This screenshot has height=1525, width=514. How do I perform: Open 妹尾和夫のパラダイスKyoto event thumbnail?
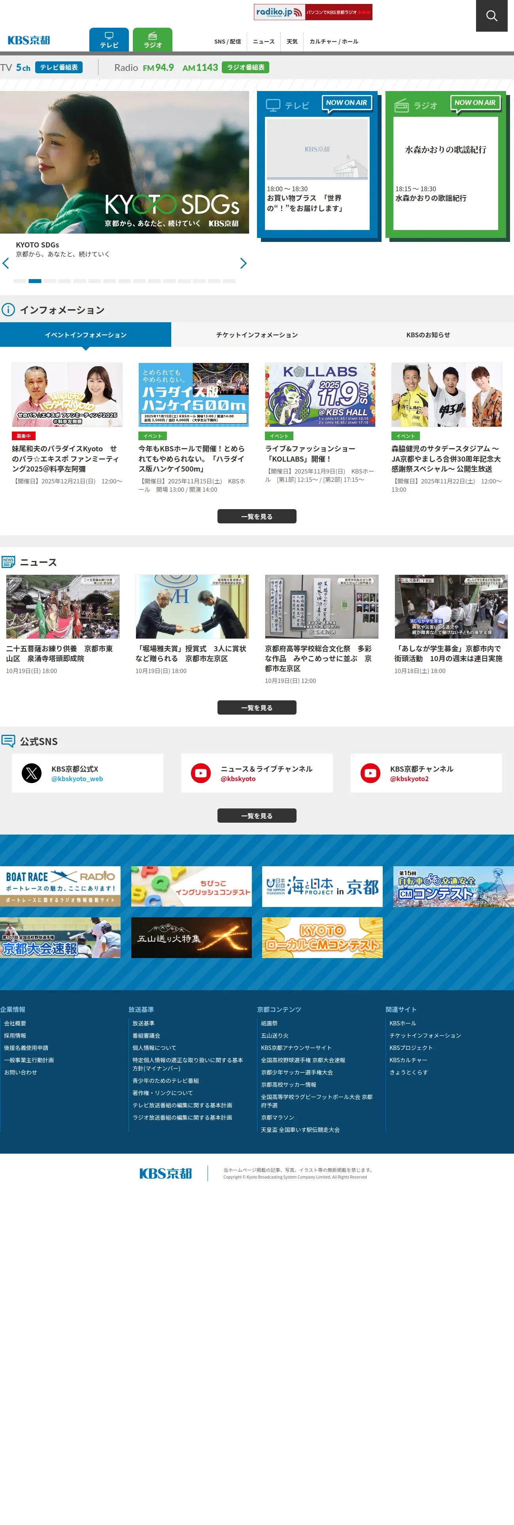click(x=67, y=395)
